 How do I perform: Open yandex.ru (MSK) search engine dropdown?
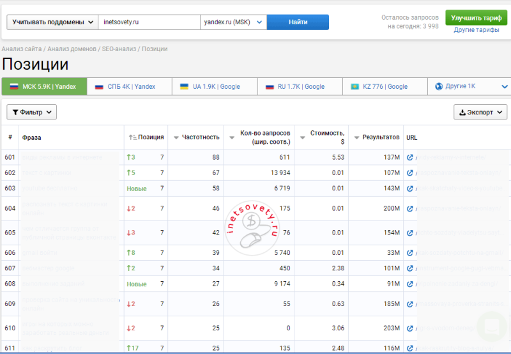[233, 22]
